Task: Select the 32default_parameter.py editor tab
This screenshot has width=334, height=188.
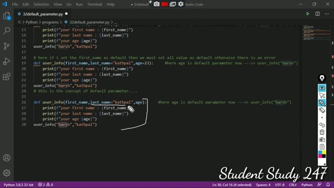Action: click(43, 14)
